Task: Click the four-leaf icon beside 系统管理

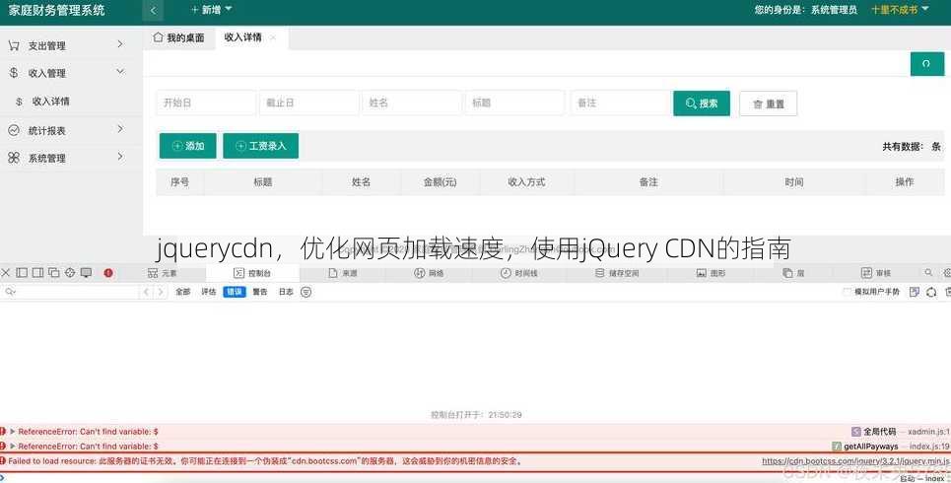Action: click(x=14, y=158)
